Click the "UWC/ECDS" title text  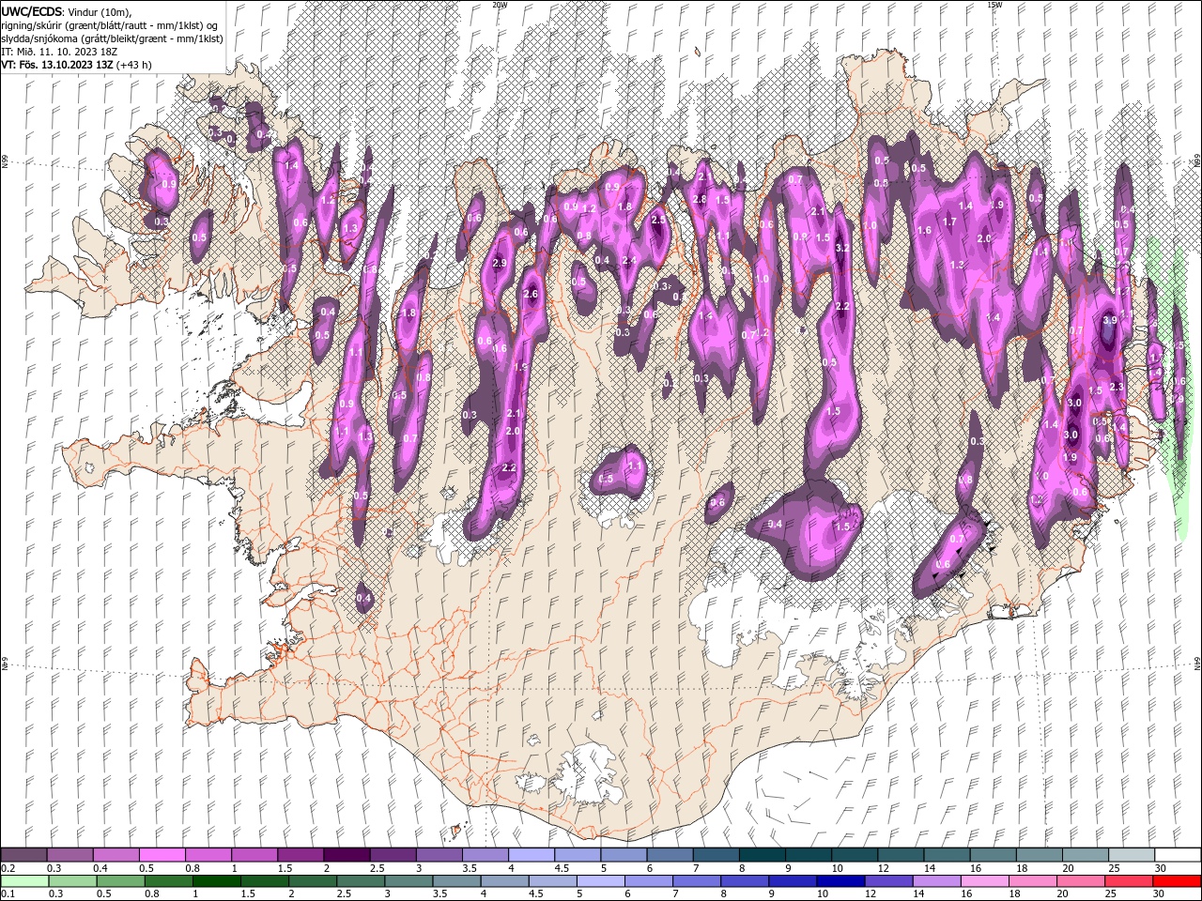tap(32, 11)
